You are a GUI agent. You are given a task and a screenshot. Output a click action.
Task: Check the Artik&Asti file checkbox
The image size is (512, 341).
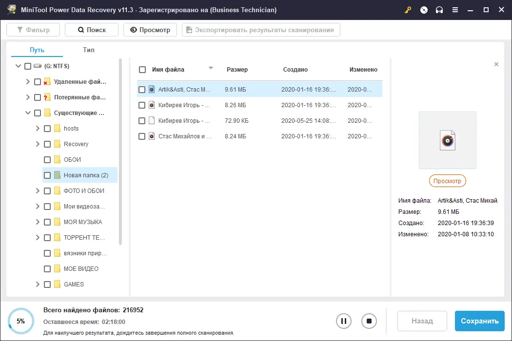pyautogui.click(x=142, y=90)
